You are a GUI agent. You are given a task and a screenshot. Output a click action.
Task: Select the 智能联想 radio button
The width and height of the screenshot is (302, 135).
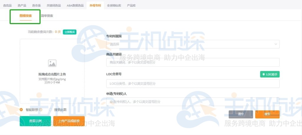click(21, 110)
